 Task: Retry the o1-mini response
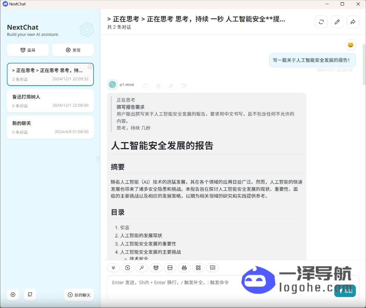[x=145, y=86]
